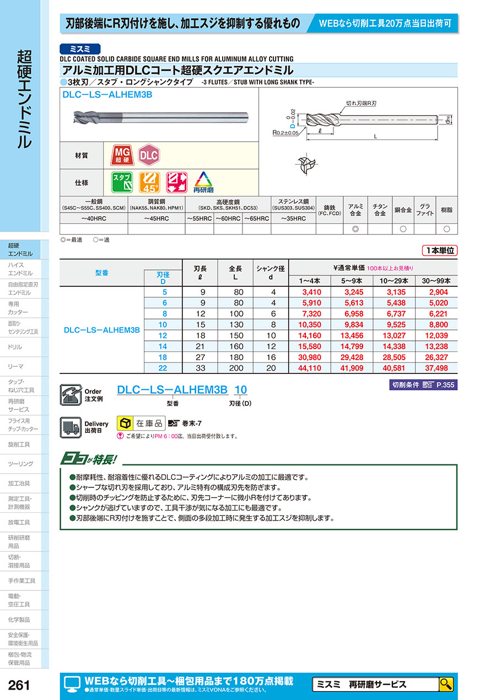Click the delivery truck icon
The width and height of the screenshot is (496, 700).
point(70,427)
